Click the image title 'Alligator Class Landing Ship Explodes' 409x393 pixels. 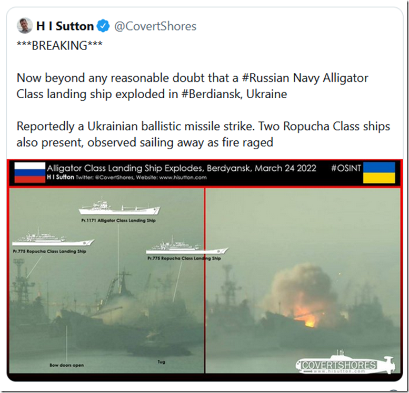coord(125,168)
